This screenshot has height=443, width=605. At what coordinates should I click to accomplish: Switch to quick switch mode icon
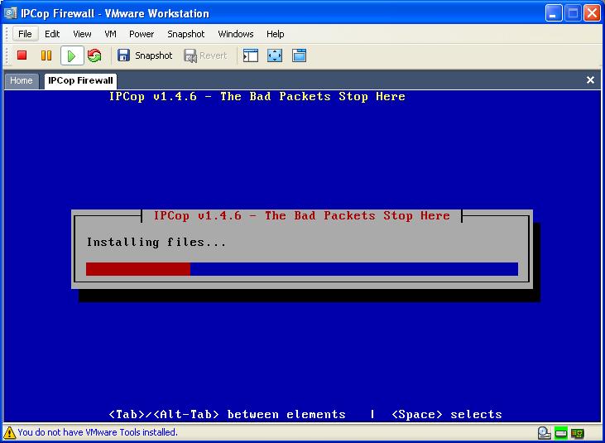tap(299, 55)
